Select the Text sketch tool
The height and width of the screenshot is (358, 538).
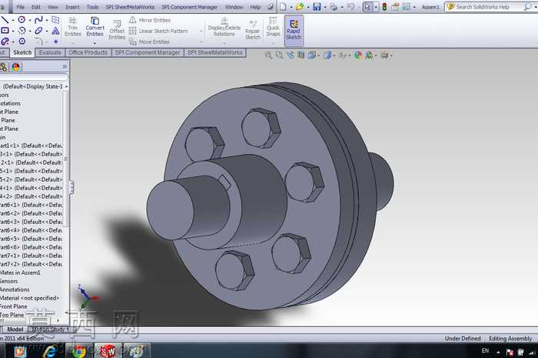coord(55,31)
